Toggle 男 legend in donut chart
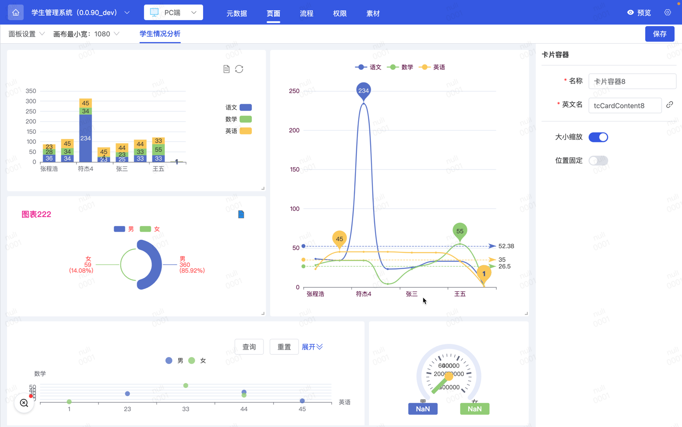This screenshot has width=682, height=427. pos(124,229)
